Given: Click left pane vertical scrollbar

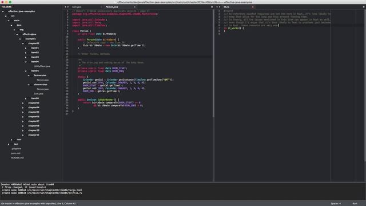Looking at the screenshot, I should pyautogui.click(x=213, y=63).
